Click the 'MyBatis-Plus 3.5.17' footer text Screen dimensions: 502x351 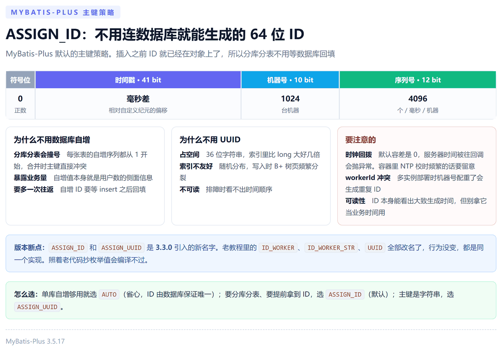tap(35, 341)
